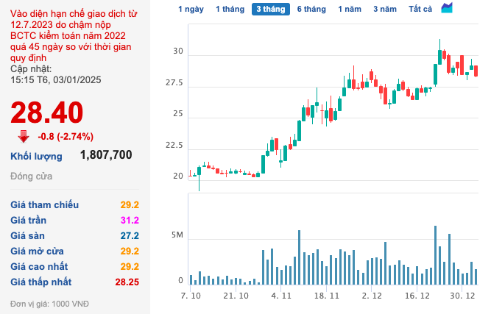This screenshot has width=491, height=314.
Task: Click the "5M" volume axis label
Action: 175,236
